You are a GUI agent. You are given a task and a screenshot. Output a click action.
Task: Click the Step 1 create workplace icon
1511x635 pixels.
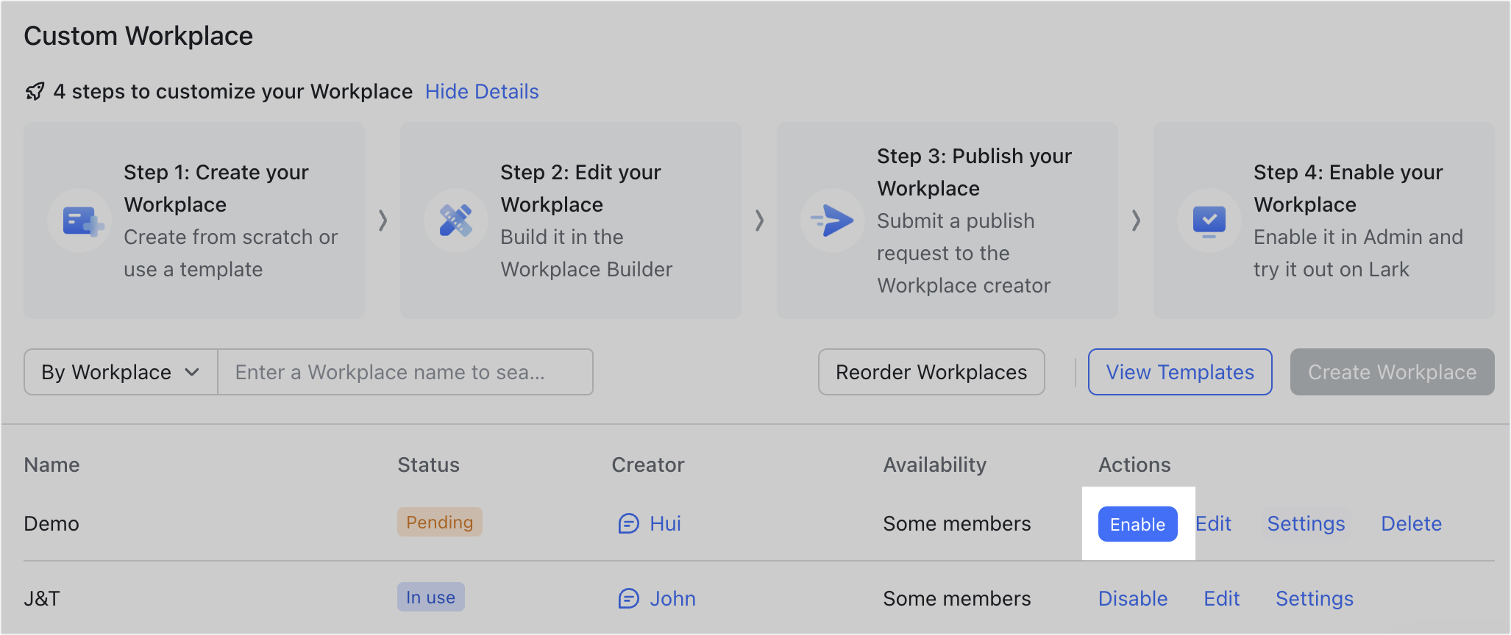[79, 220]
